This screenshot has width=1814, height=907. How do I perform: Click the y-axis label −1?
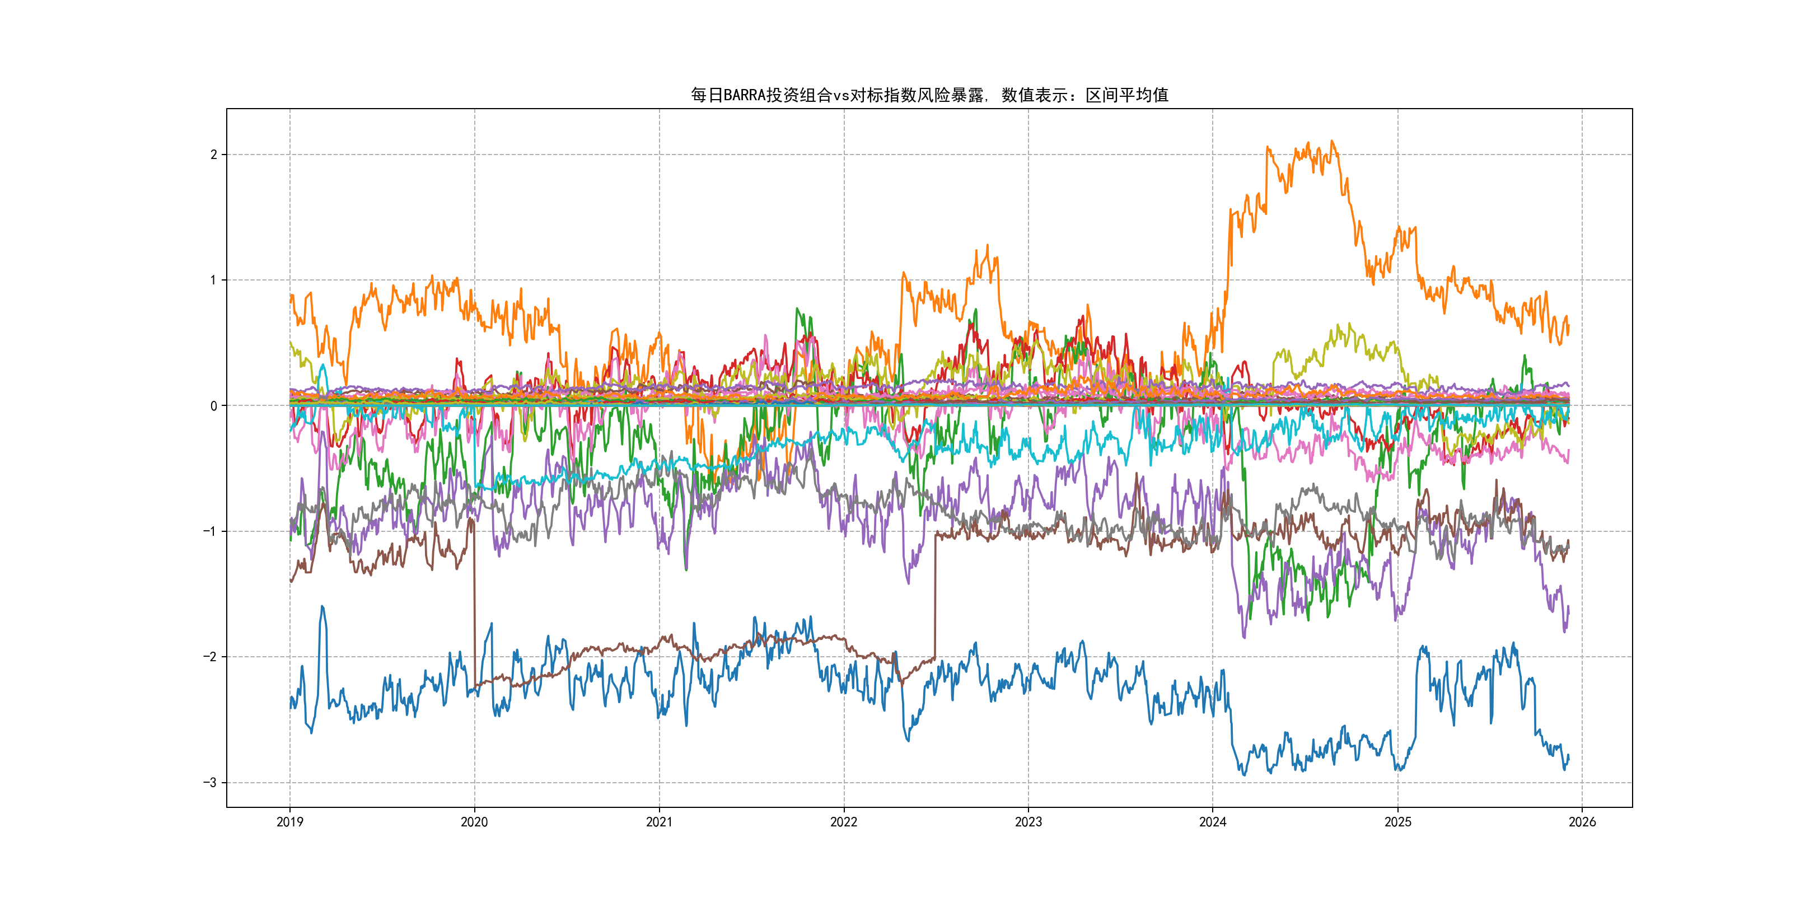pyautogui.click(x=210, y=532)
